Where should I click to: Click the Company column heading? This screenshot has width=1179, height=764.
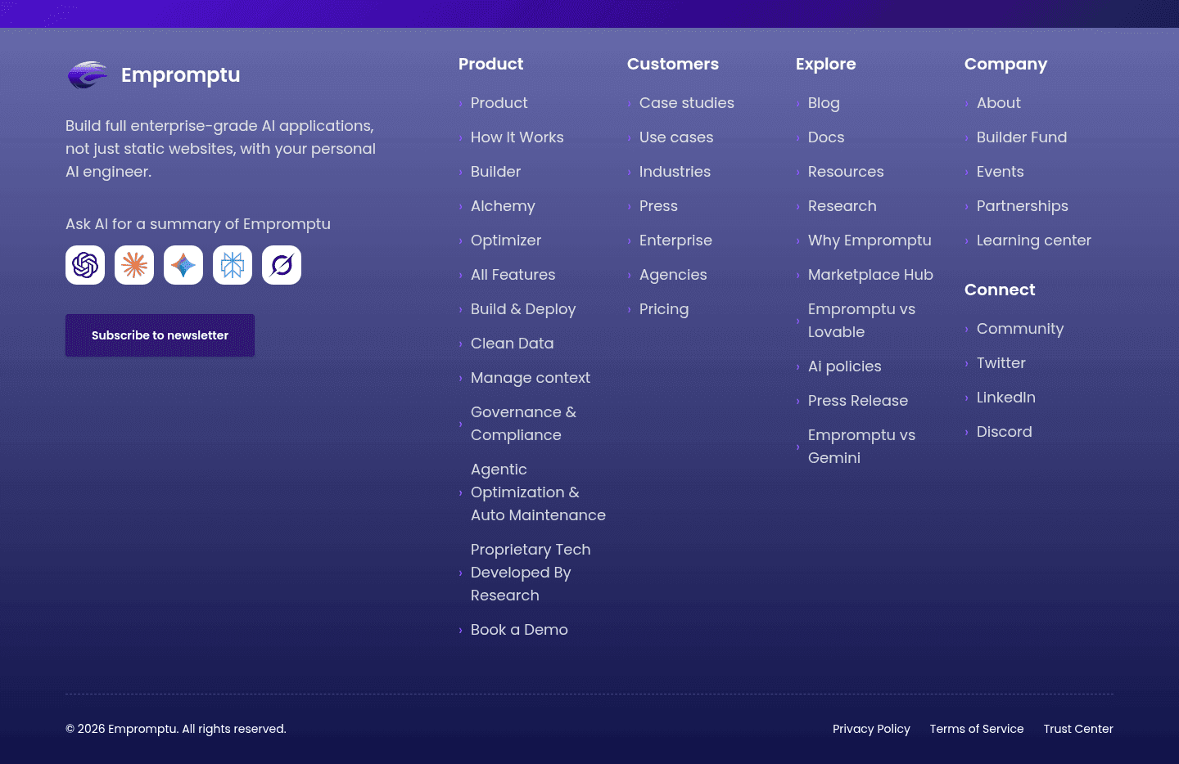1005,64
